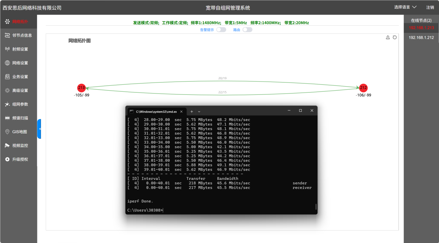
Task: Open the 网络设置 menu item
Action: pyautogui.click(x=19, y=63)
